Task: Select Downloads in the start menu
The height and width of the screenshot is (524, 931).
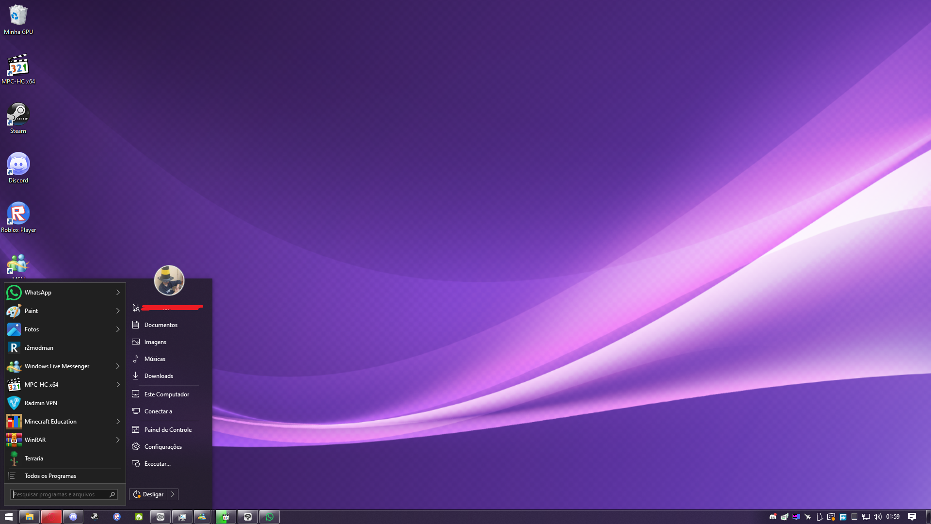Action: (x=159, y=376)
